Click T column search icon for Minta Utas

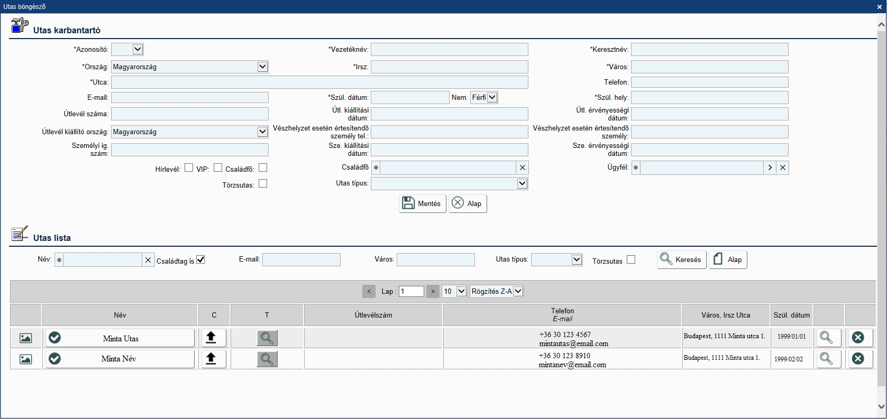267,338
